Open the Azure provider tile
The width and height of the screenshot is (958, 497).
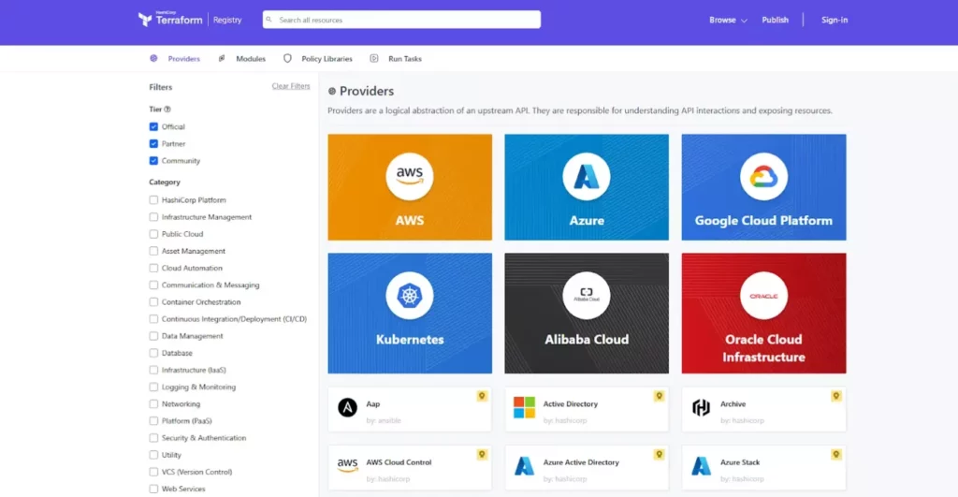(587, 186)
